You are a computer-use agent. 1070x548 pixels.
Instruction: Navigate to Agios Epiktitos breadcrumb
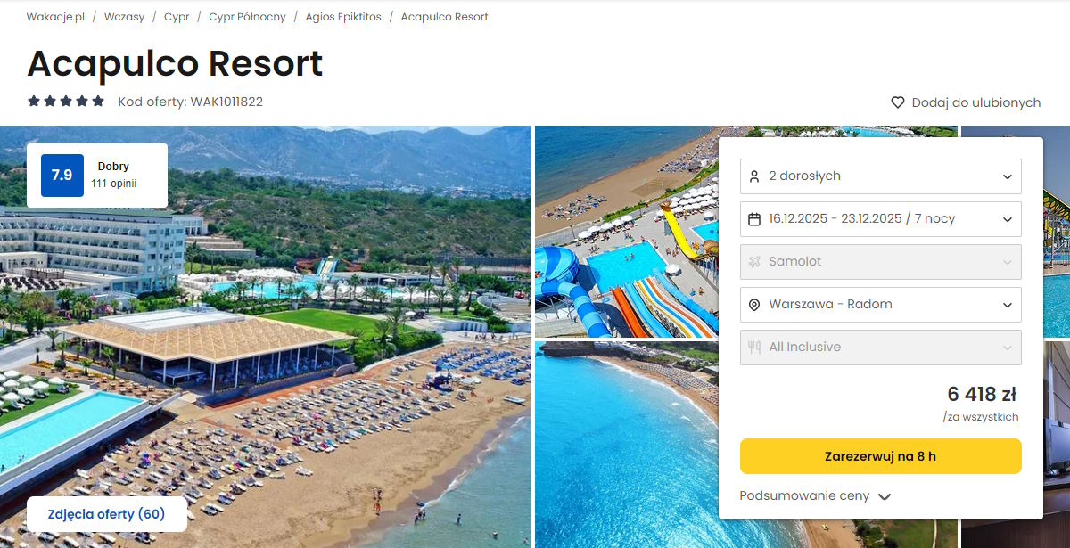pyautogui.click(x=343, y=17)
